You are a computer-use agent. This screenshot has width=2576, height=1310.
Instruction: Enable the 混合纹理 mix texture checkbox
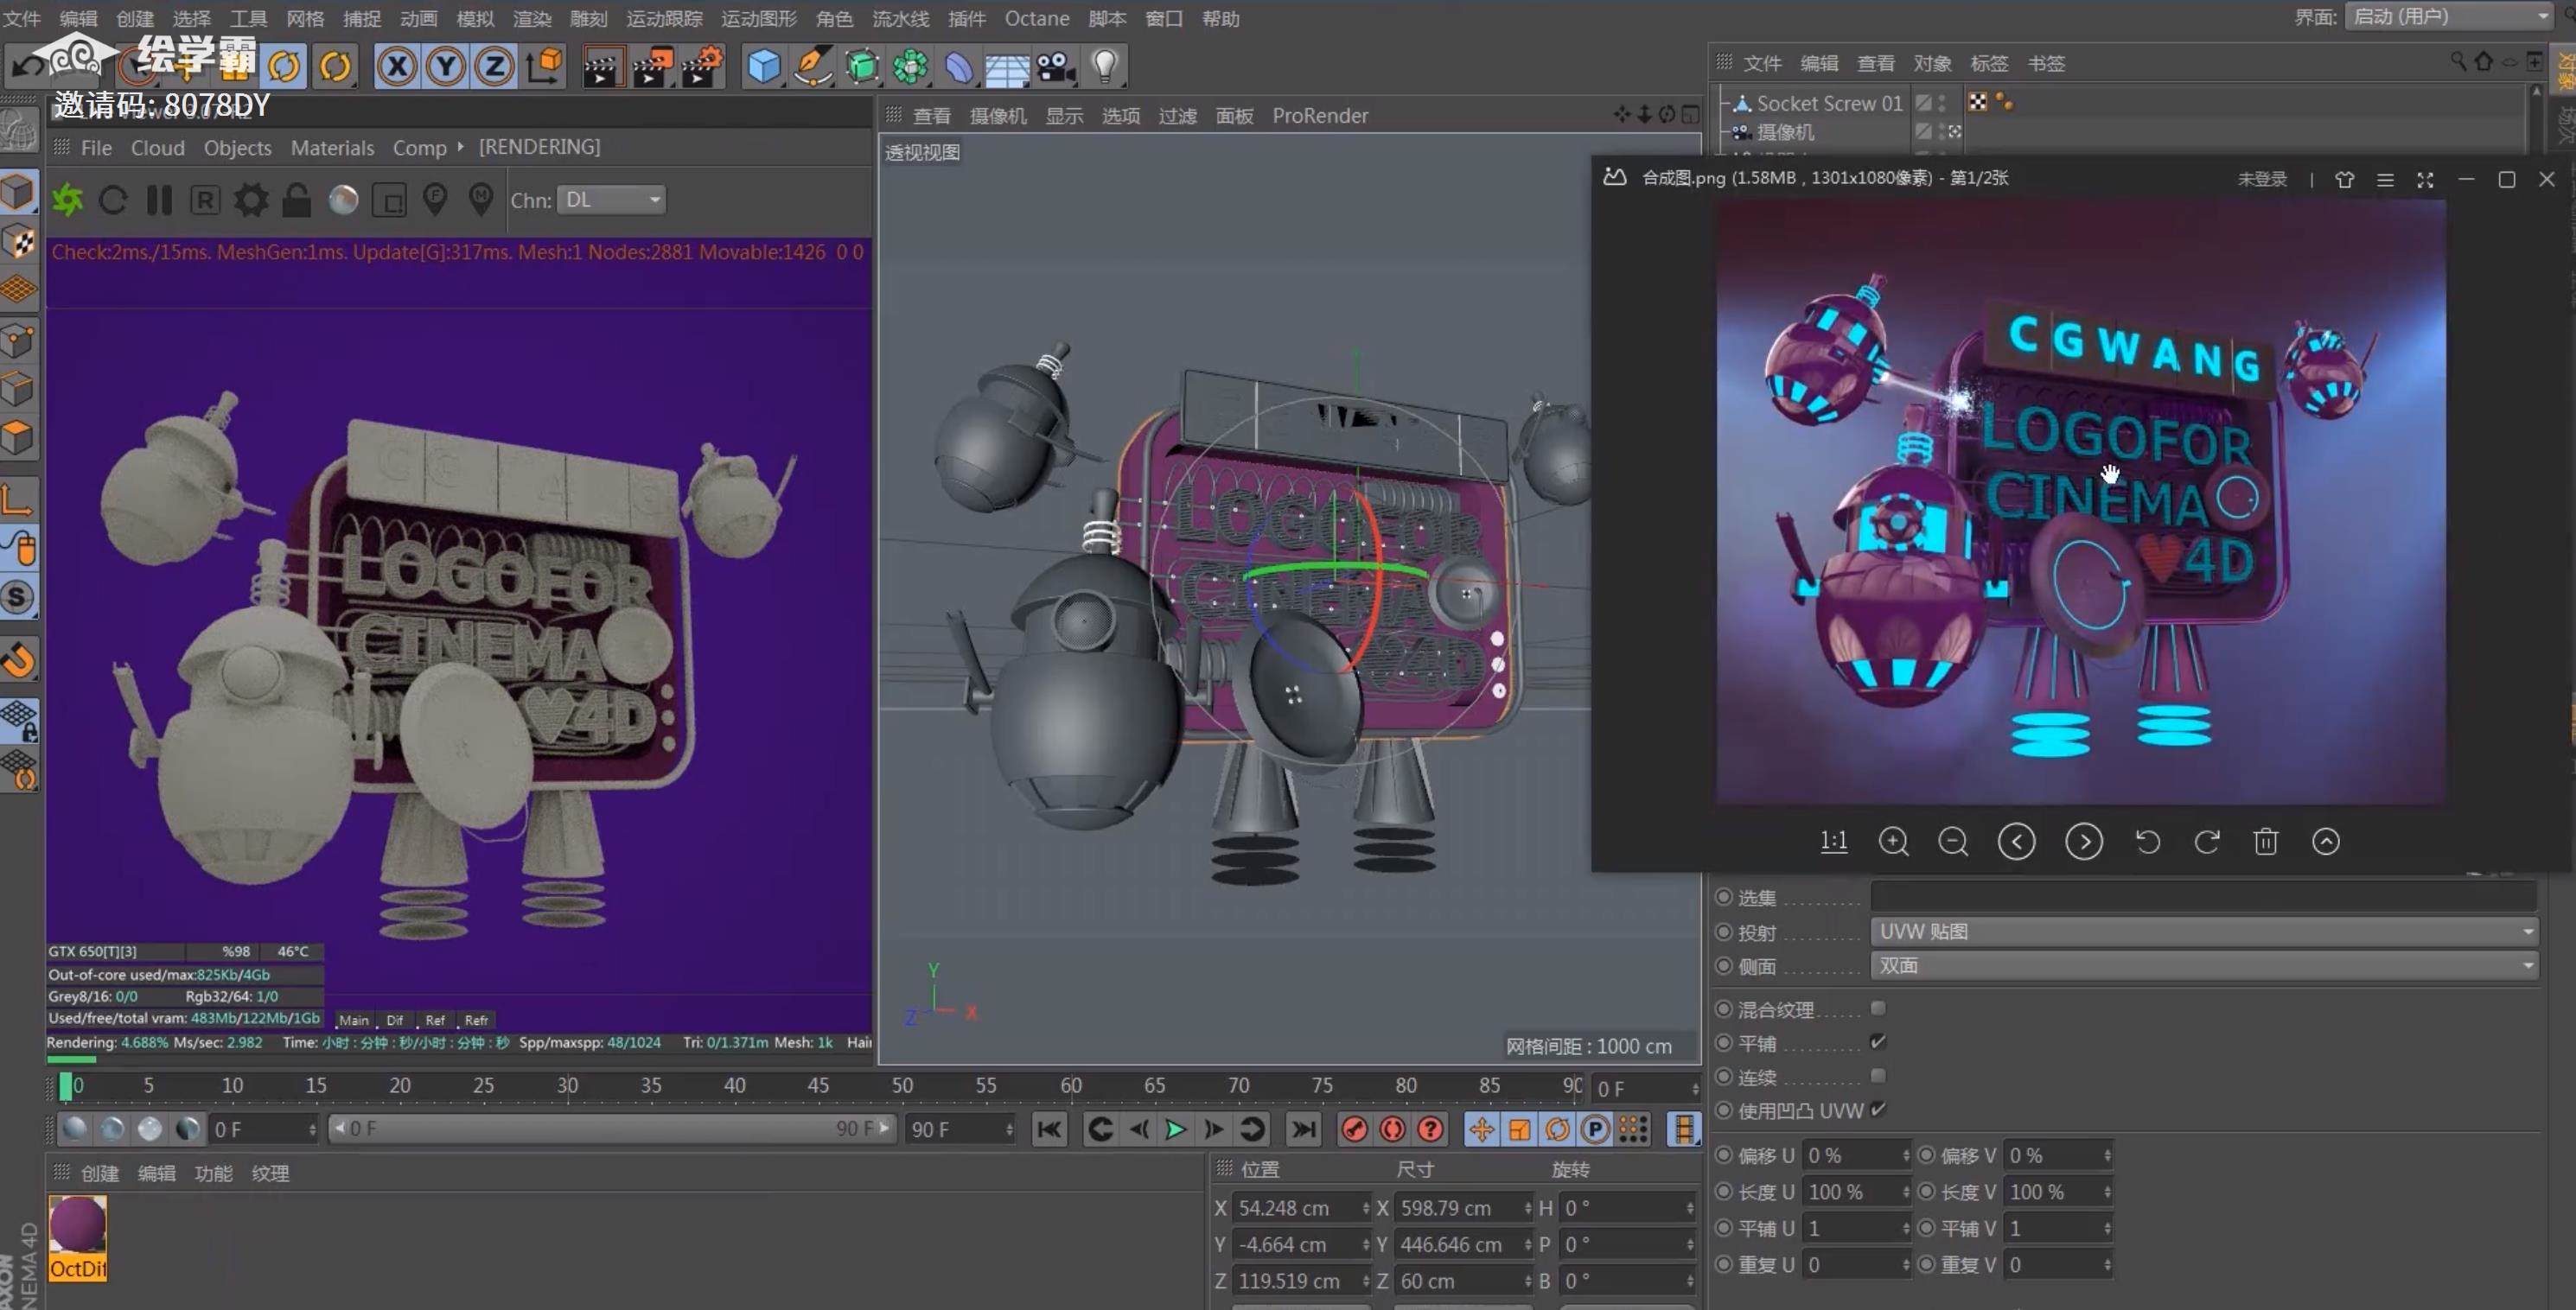click(1878, 1008)
